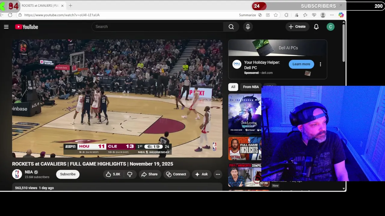Click into the YouTube search field
This screenshot has width=385, height=216.
pos(158,27)
